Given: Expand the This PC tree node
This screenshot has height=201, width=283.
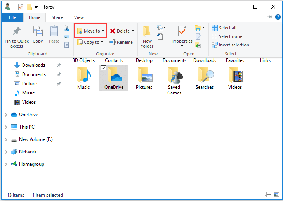Looking at the screenshot, I should click(6, 127).
